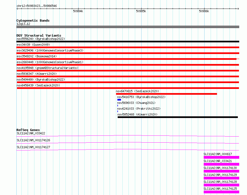Click the magenta SLC11A2|NM_001174125 exon block
The width and height of the screenshot is (247, 195).
click(x=221, y=192)
